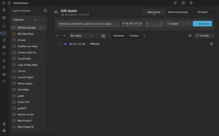219x136 pixels.
Task: Select the Edit Assist pencil sidebar icon
Action: tap(4, 33)
